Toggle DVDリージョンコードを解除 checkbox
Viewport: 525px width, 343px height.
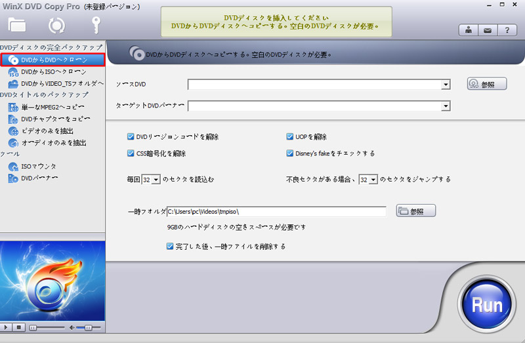(131, 136)
